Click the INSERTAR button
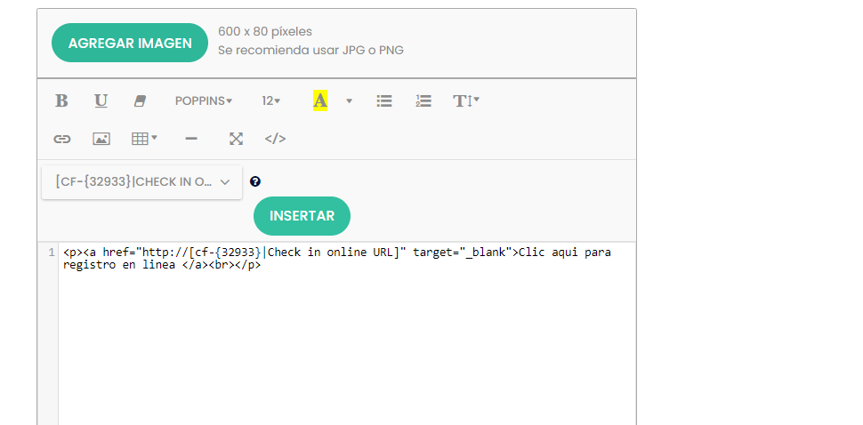Image resolution: width=863 pixels, height=425 pixels. 302,216
